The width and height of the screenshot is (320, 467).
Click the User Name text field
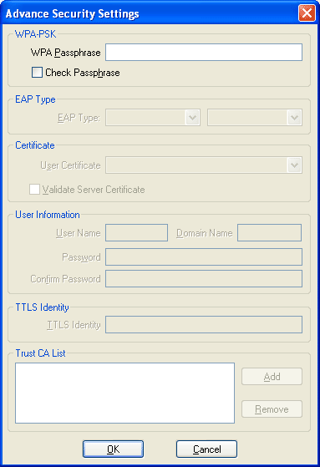(x=137, y=233)
